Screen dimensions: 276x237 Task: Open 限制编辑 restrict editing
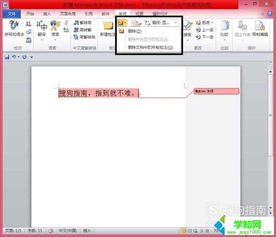tap(260, 28)
